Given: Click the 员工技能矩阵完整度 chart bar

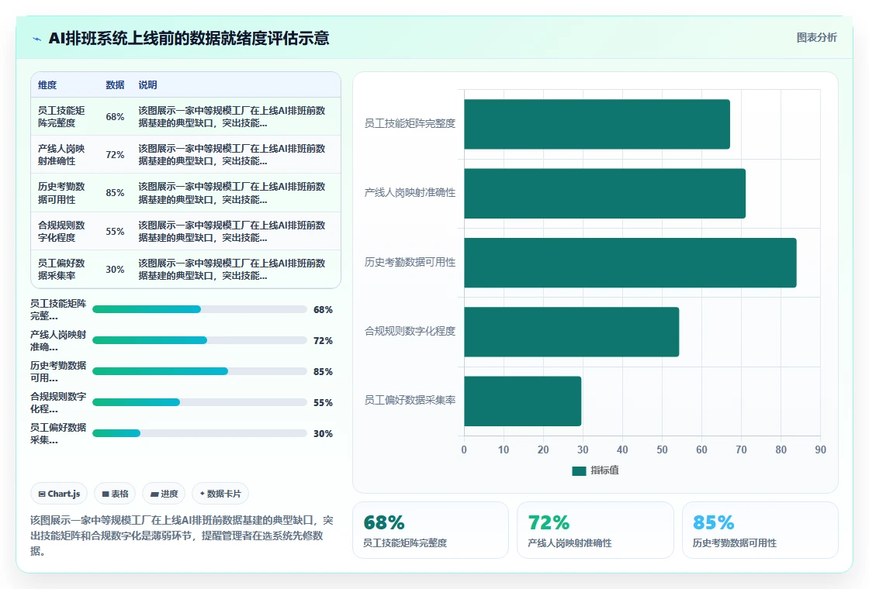Looking at the screenshot, I should [x=597, y=124].
